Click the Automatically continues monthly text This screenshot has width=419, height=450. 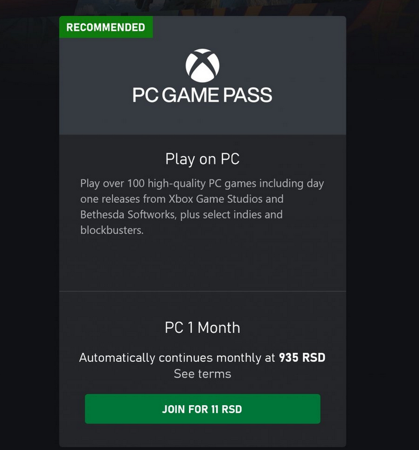(177, 357)
